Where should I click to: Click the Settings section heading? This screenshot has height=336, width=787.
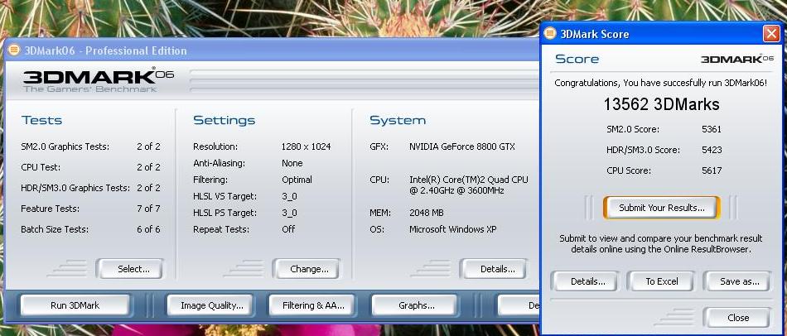224,120
